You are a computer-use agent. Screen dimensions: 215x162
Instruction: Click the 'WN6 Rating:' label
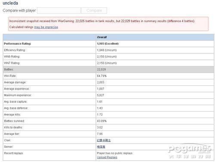pyautogui.click(x=12, y=56)
